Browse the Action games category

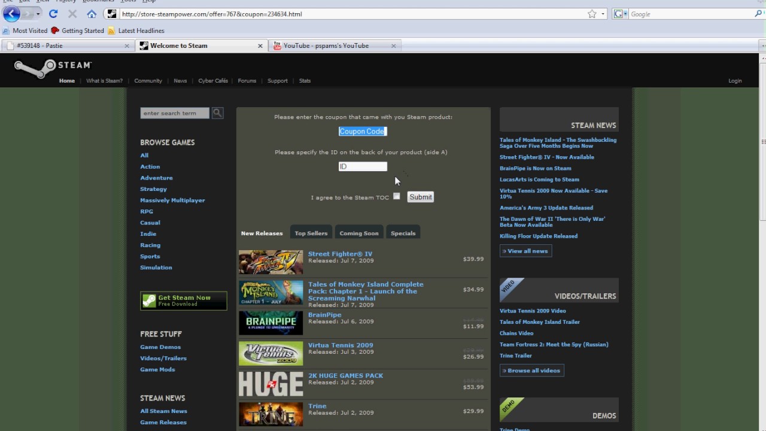point(150,166)
